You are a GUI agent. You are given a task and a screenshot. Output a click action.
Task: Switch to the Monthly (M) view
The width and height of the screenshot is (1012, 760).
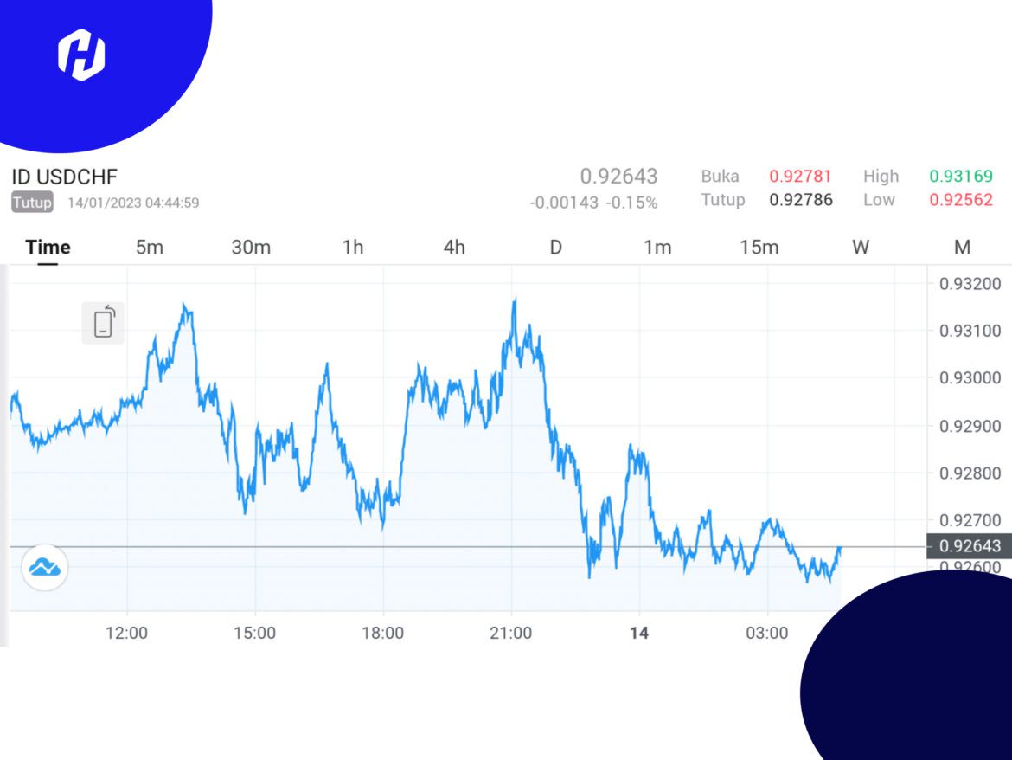(x=961, y=247)
